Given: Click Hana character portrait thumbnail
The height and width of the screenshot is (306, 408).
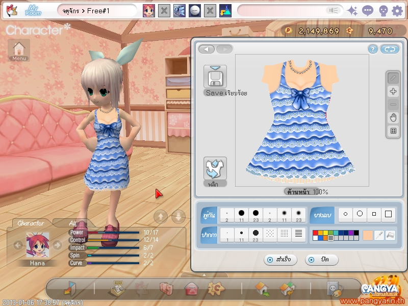Looking at the screenshot, I should (37, 245).
